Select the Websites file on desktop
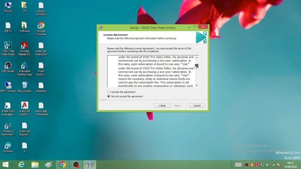 point(41,87)
